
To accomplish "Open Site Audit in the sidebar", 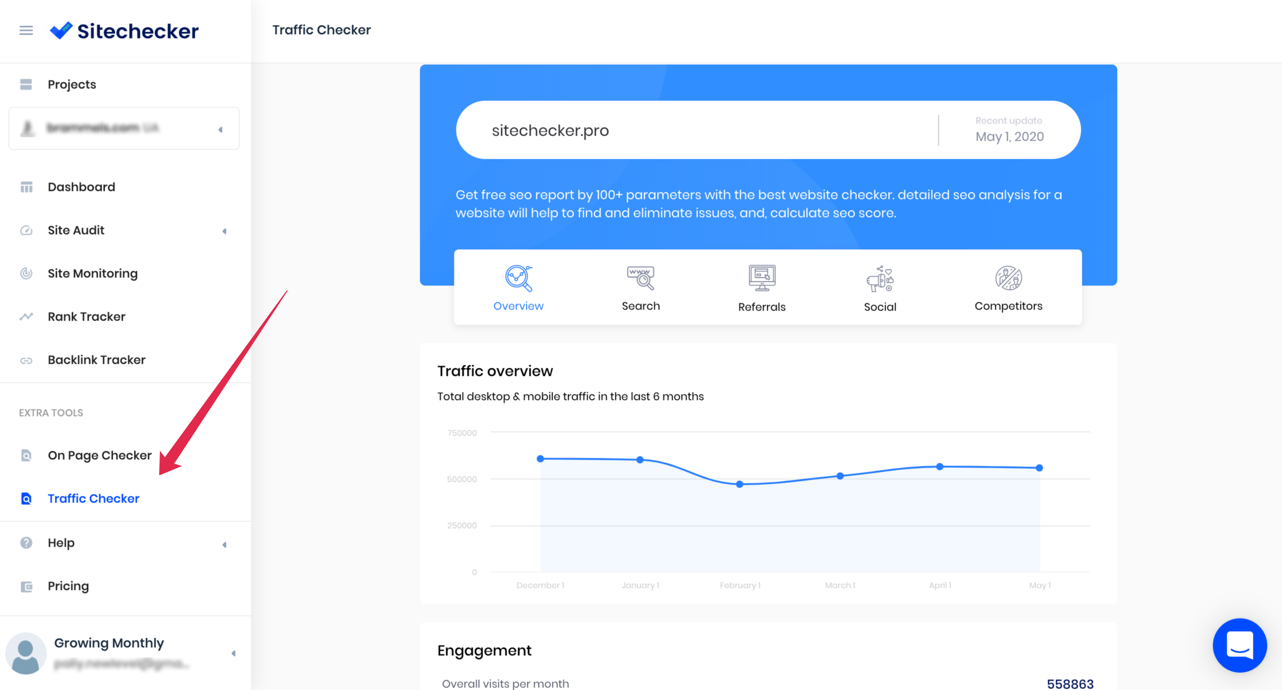I will click(76, 230).
